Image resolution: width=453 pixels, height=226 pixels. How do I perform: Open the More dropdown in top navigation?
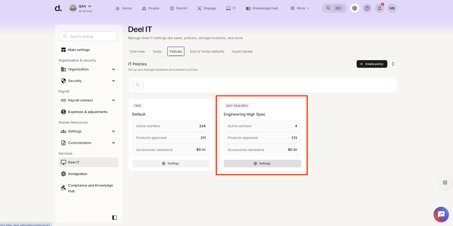300,8
